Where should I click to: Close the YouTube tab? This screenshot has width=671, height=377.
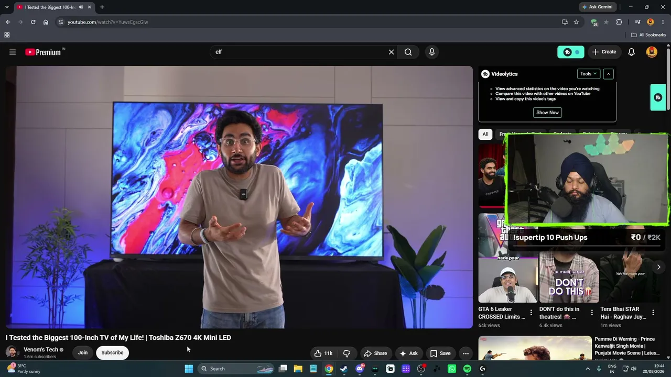tap(90, 7)
